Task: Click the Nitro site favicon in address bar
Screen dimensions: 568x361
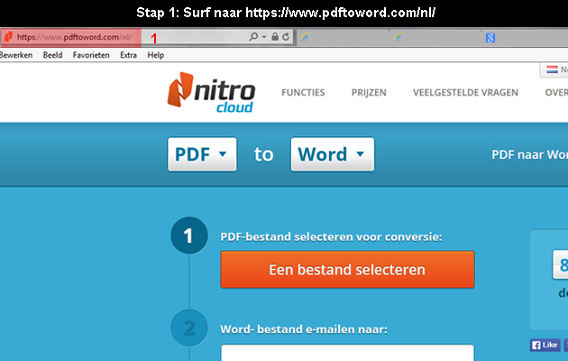Action: 8,37
